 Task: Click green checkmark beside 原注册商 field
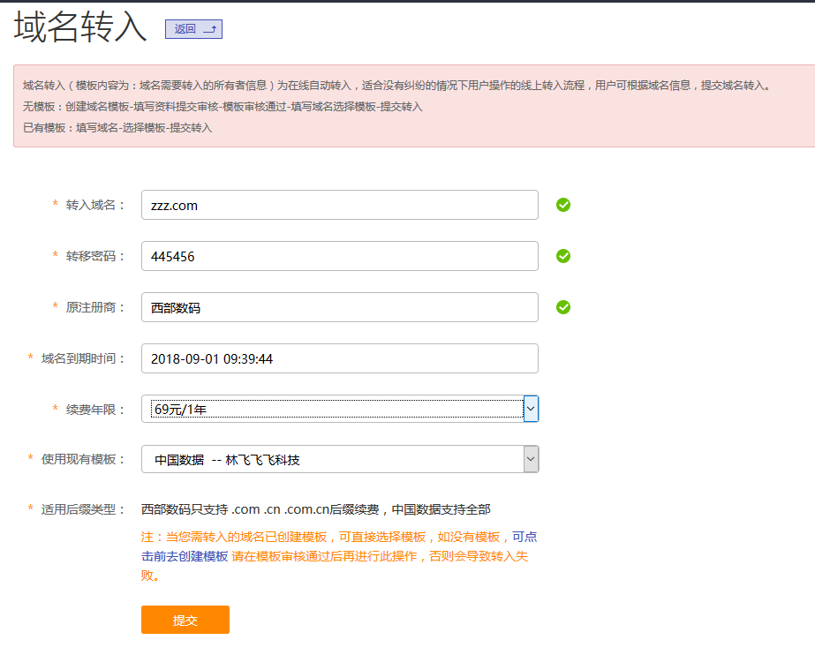[x=563, y=307]
